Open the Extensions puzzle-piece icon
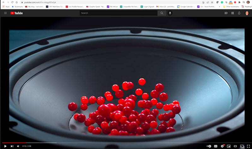252x149 pixels. coord(239,2)
